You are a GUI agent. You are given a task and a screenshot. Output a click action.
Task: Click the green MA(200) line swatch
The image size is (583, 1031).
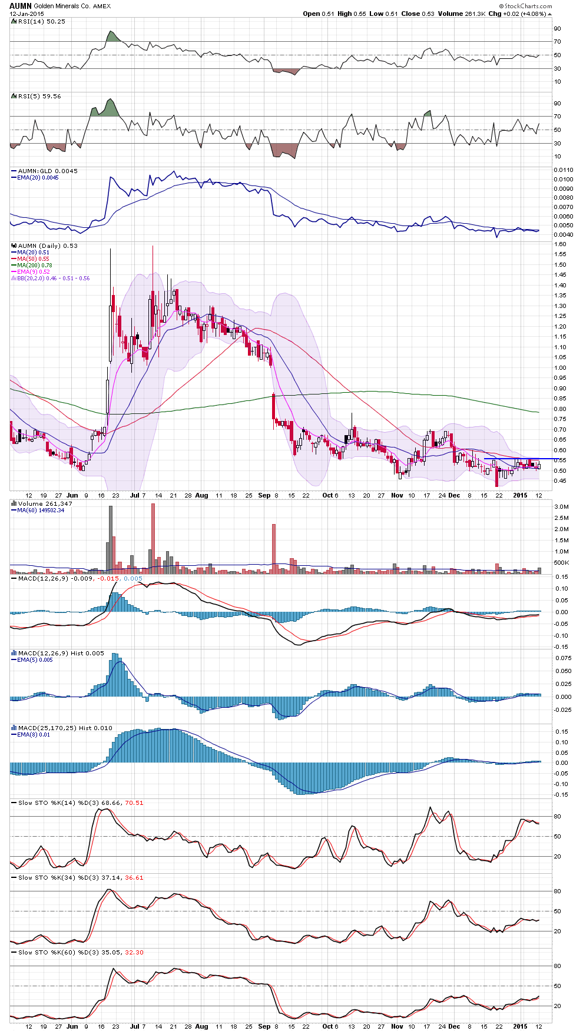click(x=14, y=266)
